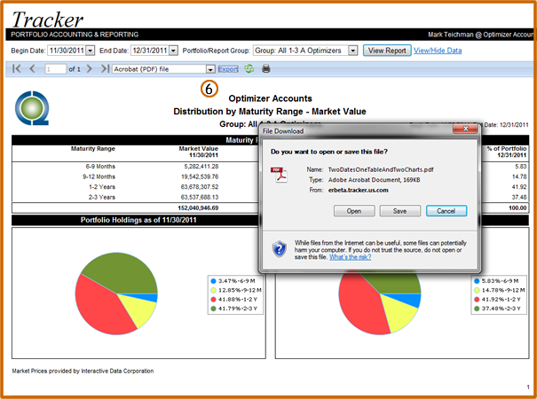This screenshot has width=537, height=399.
Task: Click Mark Teichman account name in header
Action: pos(480,35)
